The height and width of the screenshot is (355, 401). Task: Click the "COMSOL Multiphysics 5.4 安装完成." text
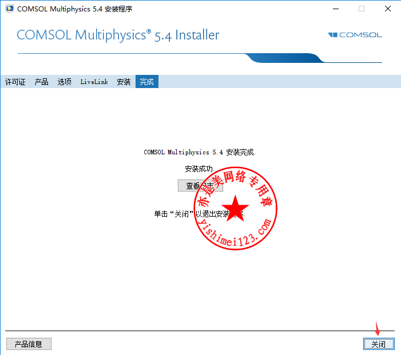click(x=200, y=152)
